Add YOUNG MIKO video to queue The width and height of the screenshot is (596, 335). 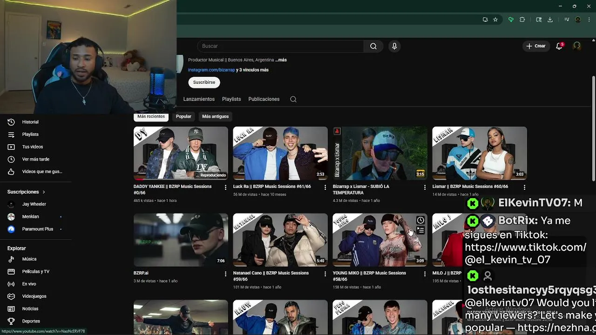420,230
